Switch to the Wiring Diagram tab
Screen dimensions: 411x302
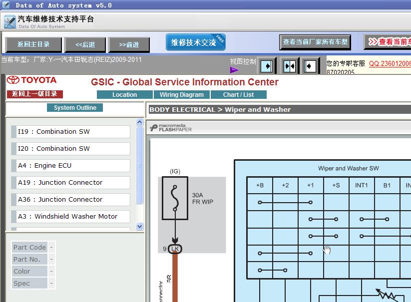[182, 94]
